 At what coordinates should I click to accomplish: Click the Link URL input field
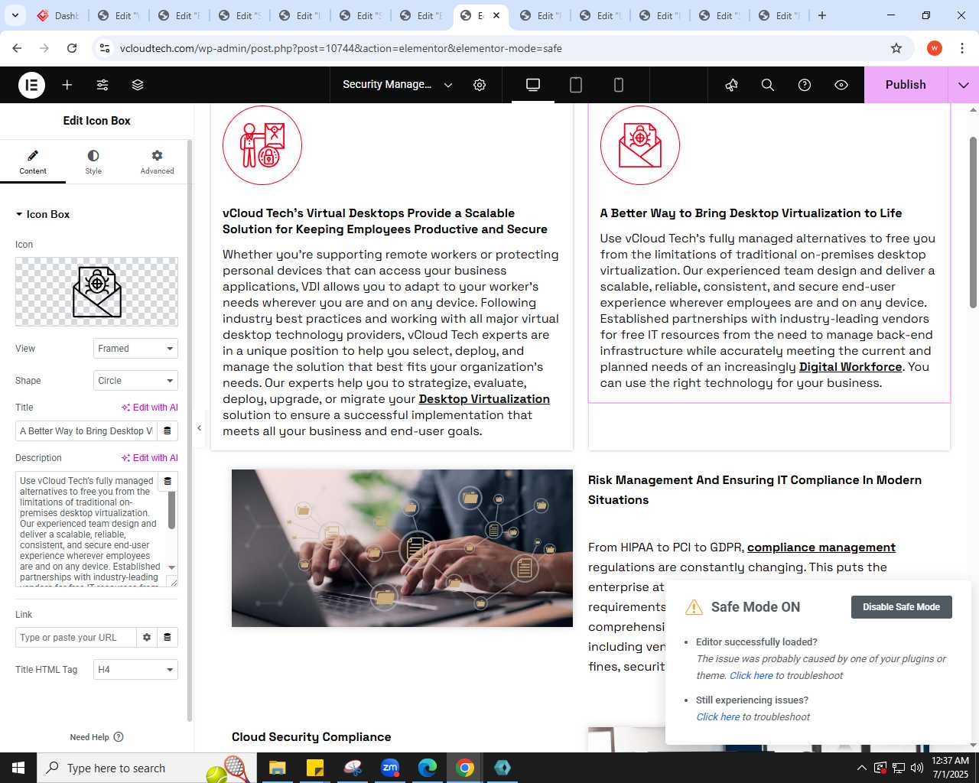point(76,638)
